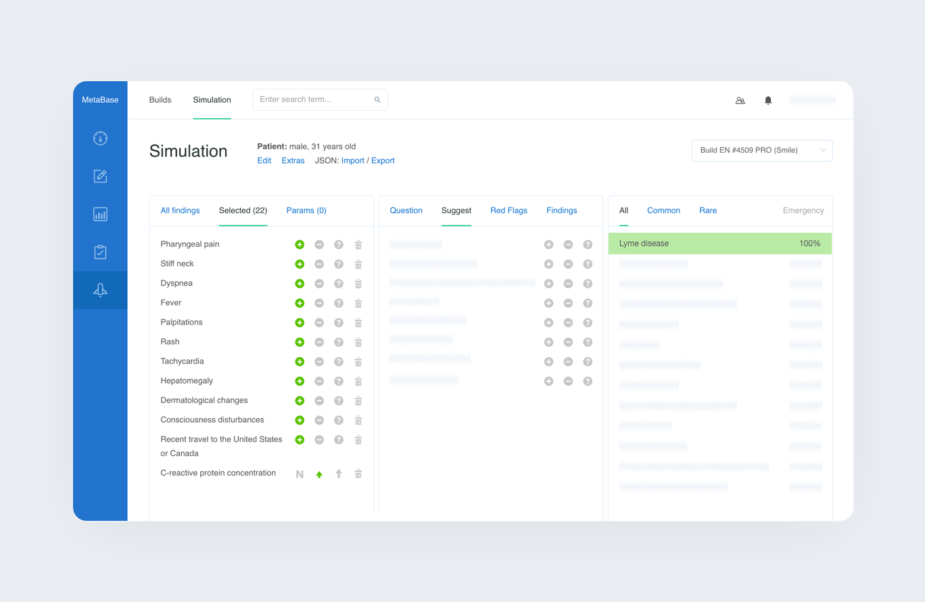Go to the Builds menu item

tap(160, 99)
